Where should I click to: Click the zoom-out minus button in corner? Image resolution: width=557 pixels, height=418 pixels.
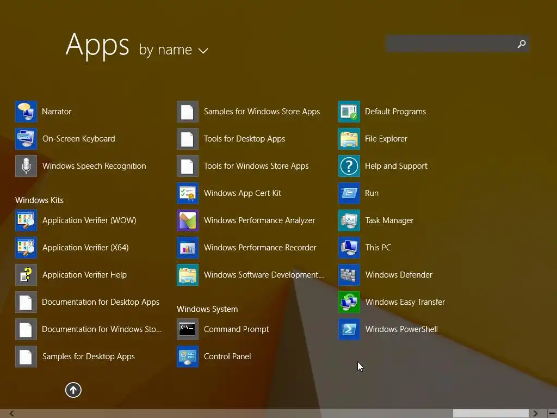[552, 414]
